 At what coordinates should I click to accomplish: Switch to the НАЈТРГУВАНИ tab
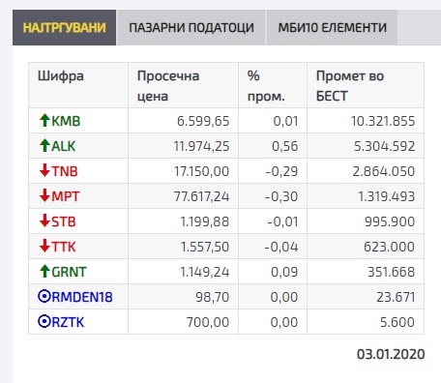coord(64,27)
